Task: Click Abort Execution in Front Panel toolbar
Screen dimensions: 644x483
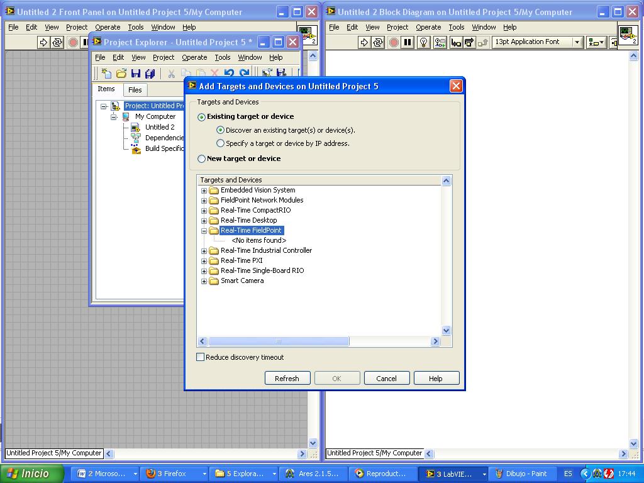Action: click(x=73, y=42)
